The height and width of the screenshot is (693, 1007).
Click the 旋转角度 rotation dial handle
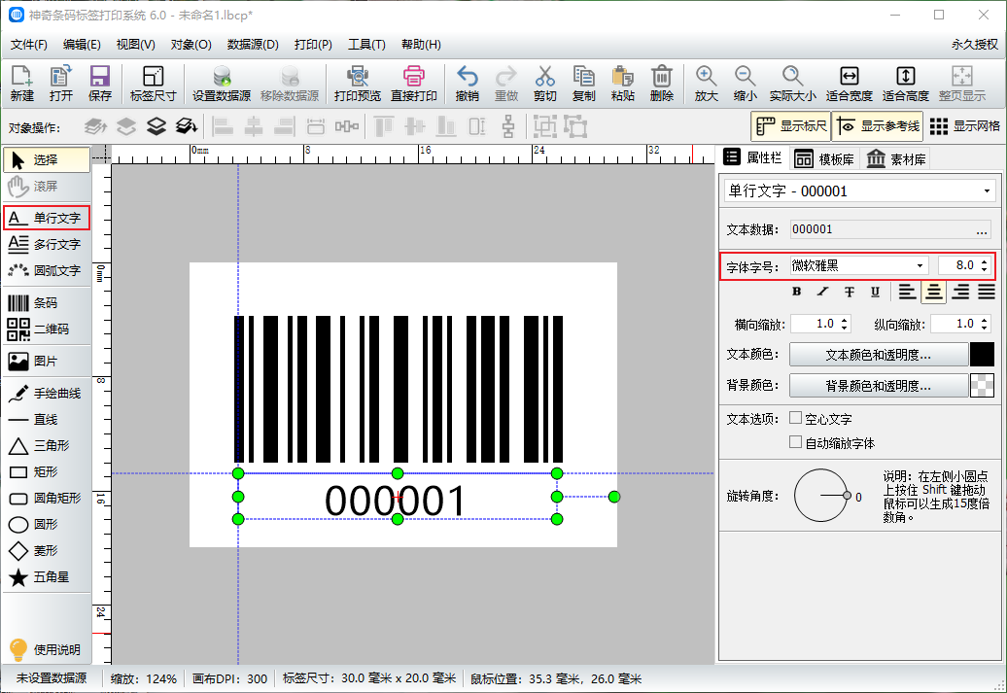pyautogui.click(x=847, y=496)
